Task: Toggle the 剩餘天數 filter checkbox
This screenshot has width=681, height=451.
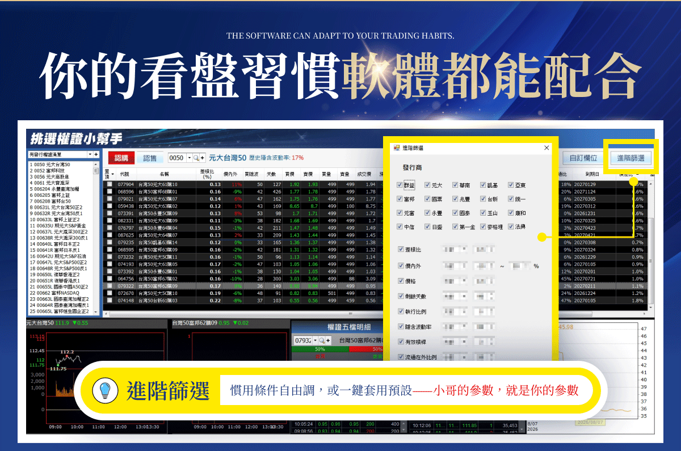Action: coord(401,296)
